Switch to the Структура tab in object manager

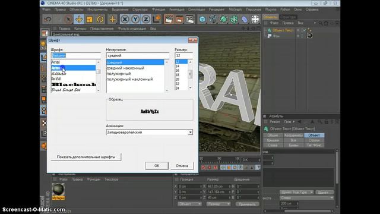pos(288,17)
